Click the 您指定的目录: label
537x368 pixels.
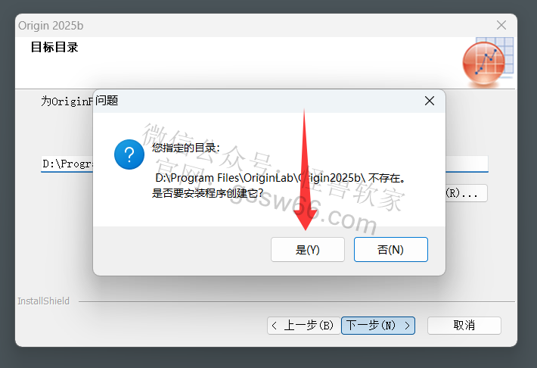(x=186, y=148)
